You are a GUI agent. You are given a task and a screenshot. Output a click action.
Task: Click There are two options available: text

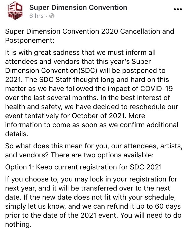click(x=102, y=155)
